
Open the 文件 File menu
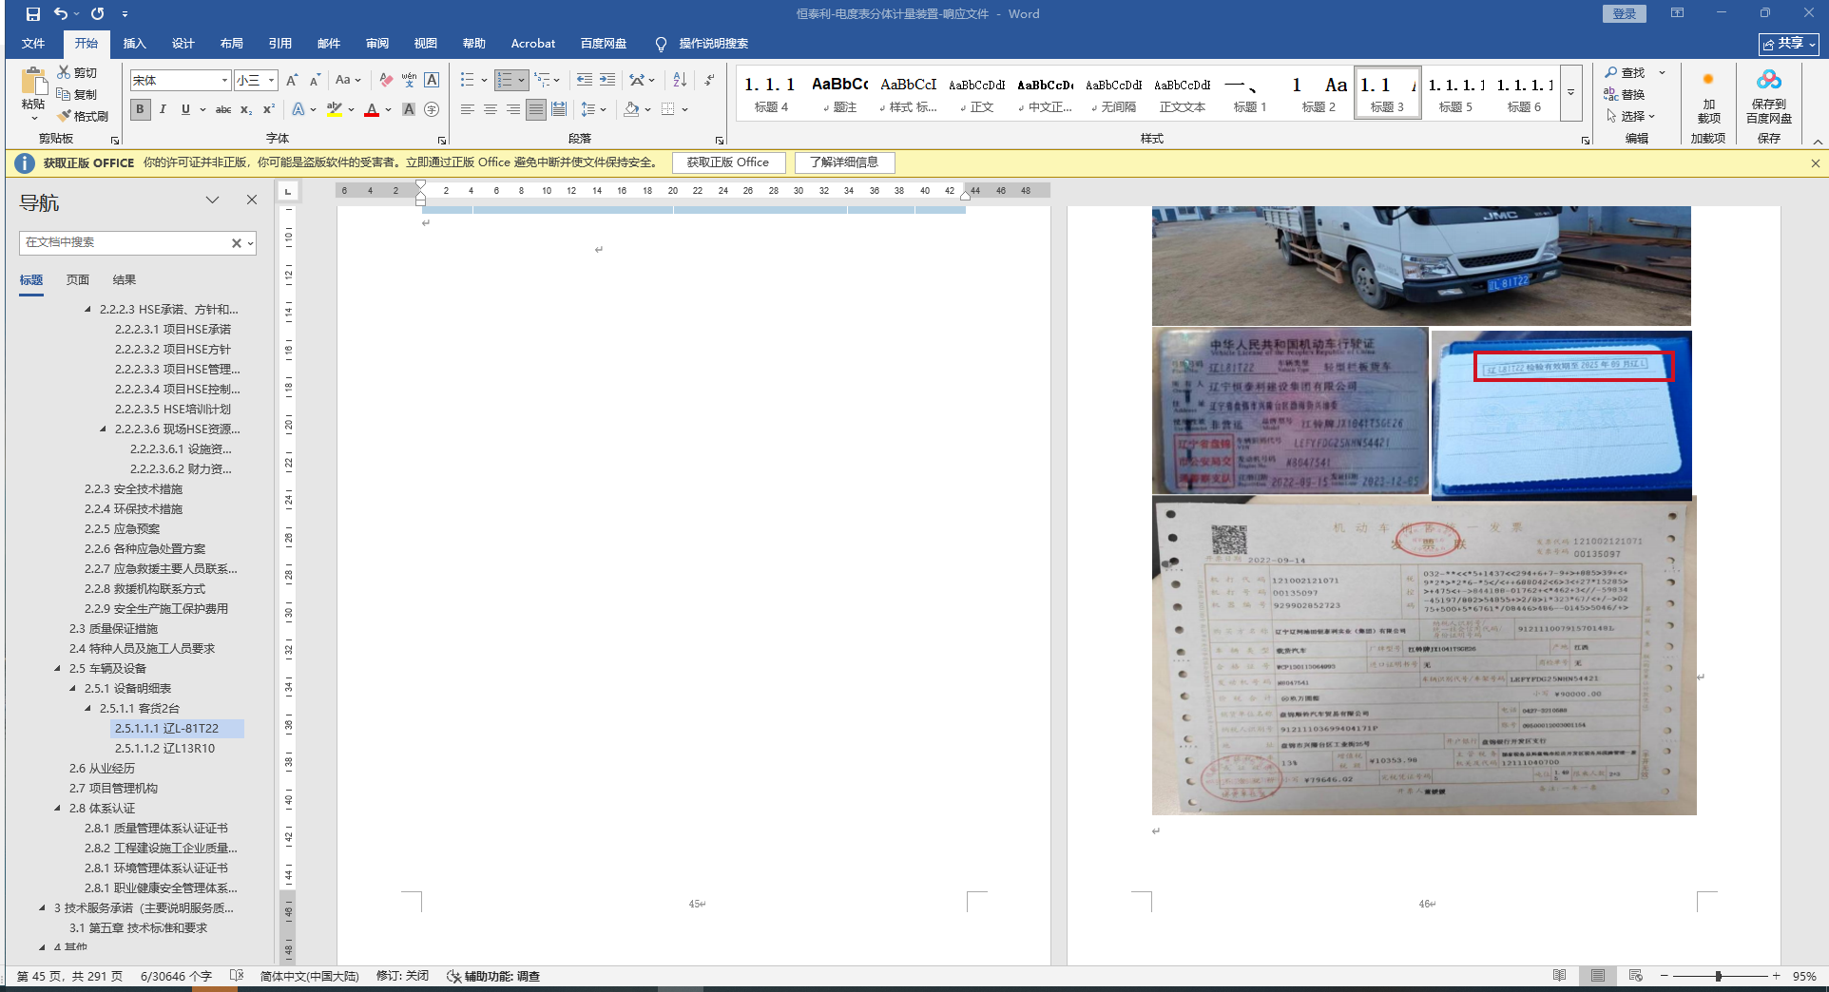(x=33, y=44)
